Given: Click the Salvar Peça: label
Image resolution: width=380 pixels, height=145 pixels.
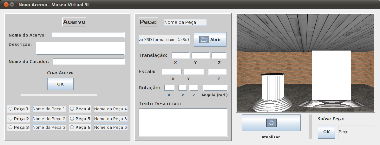Looking at the screenshot, I should (x=331, y=119).
